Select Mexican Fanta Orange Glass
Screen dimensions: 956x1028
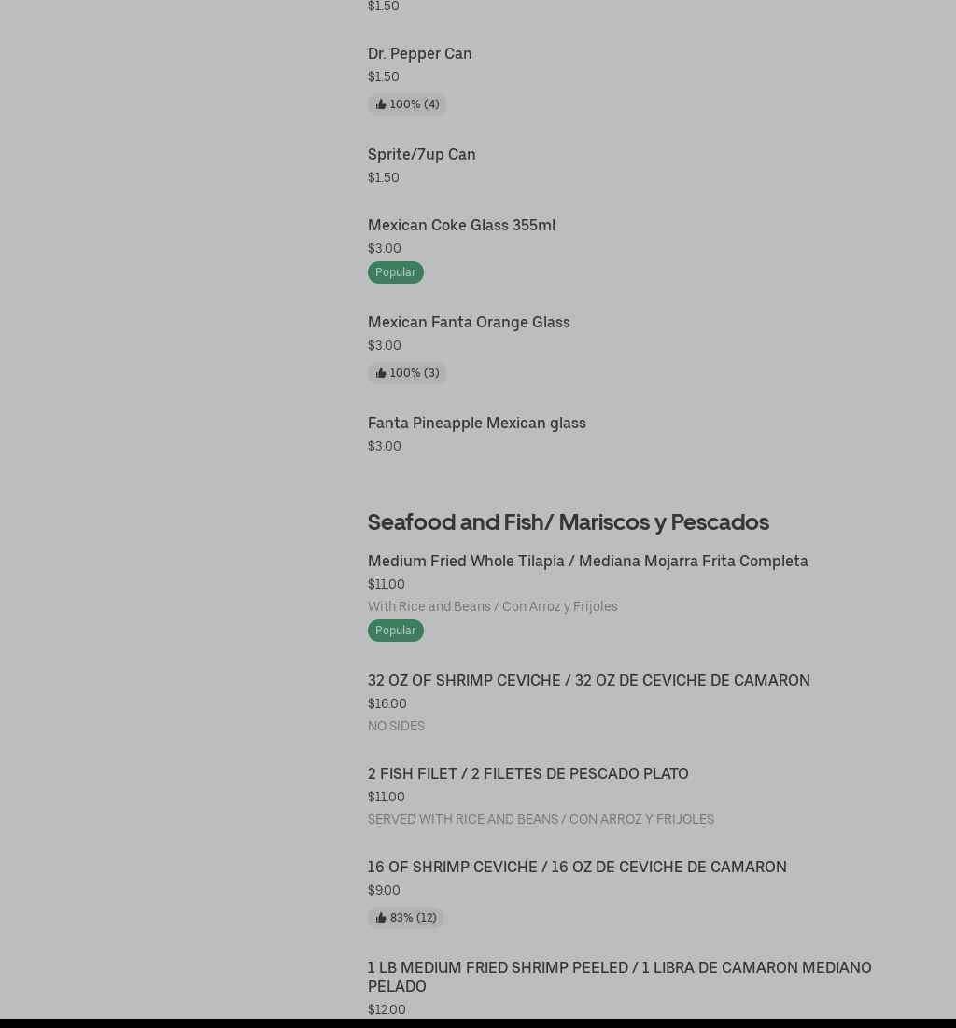(469, 322)
